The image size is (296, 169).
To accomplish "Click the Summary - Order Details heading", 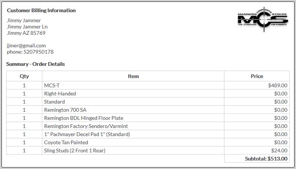I will point(36,64).
